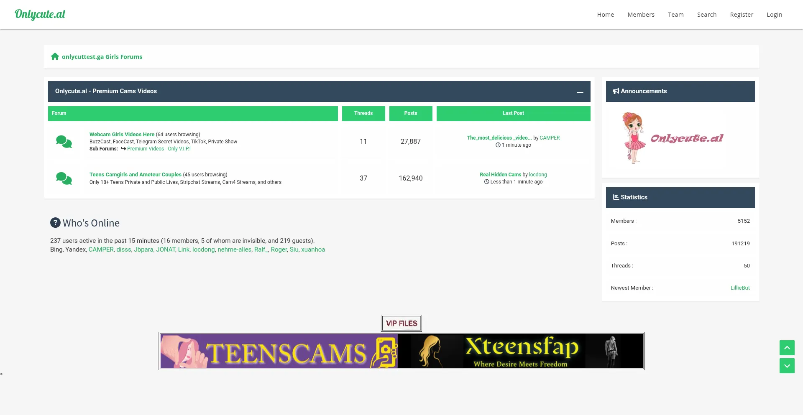803x415 pixels.
Task: View JONAT profile in online list
Action: click(166, 250)
